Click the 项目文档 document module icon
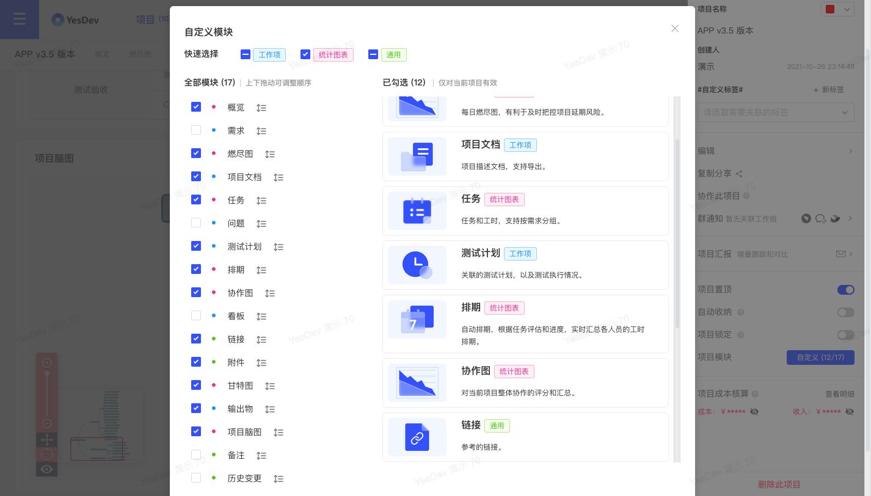This screenshot has width=871, height=496. tap(417, 156)
